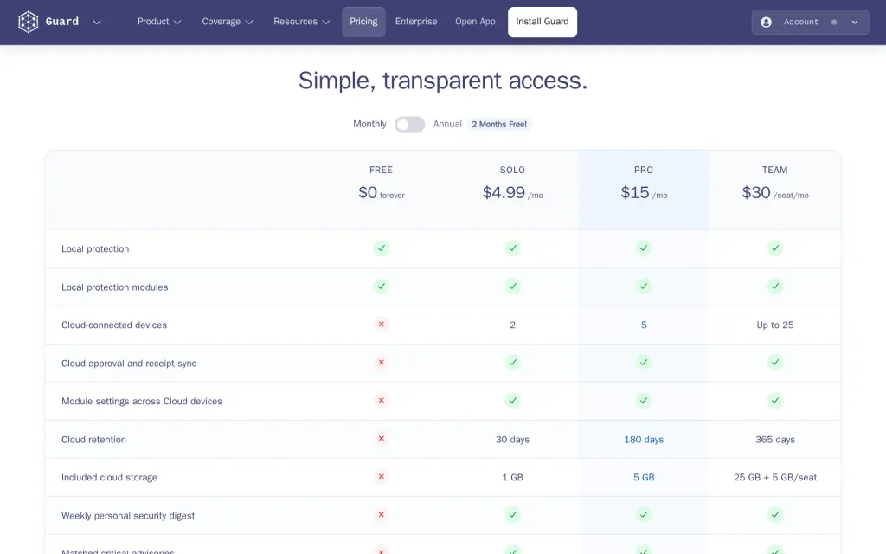This screenshot has height=554, width=886.
Task: Click the $30 /seat/mo price
Action: coord(774,193)
